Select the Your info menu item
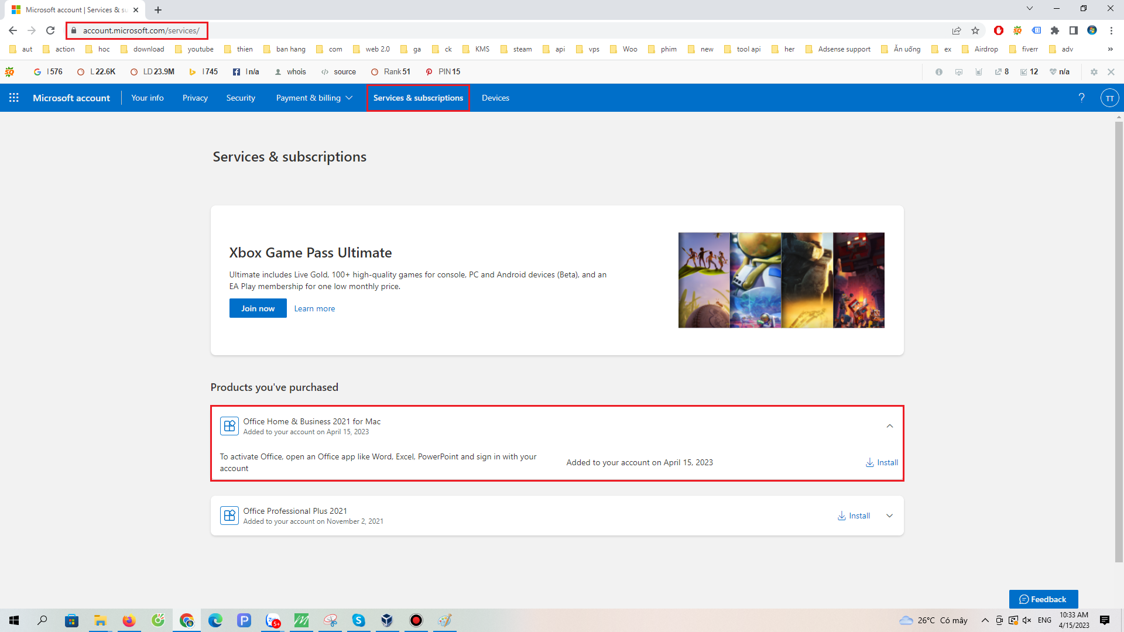Viewport: 1124px width, 632px height. (x=147, y=97)
